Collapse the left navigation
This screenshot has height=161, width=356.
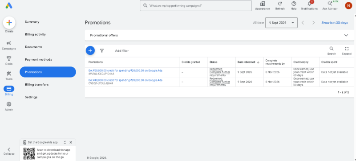pyautogui.click(x=9, y=151)
